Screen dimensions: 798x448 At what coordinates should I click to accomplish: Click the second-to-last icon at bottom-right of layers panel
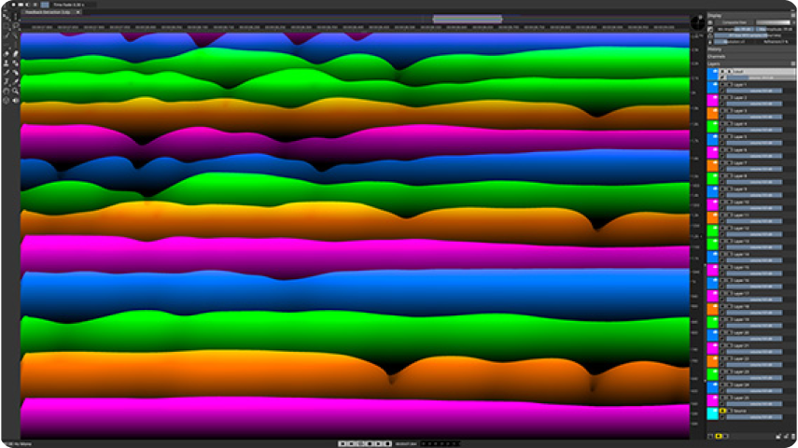[x=786, y=436]
